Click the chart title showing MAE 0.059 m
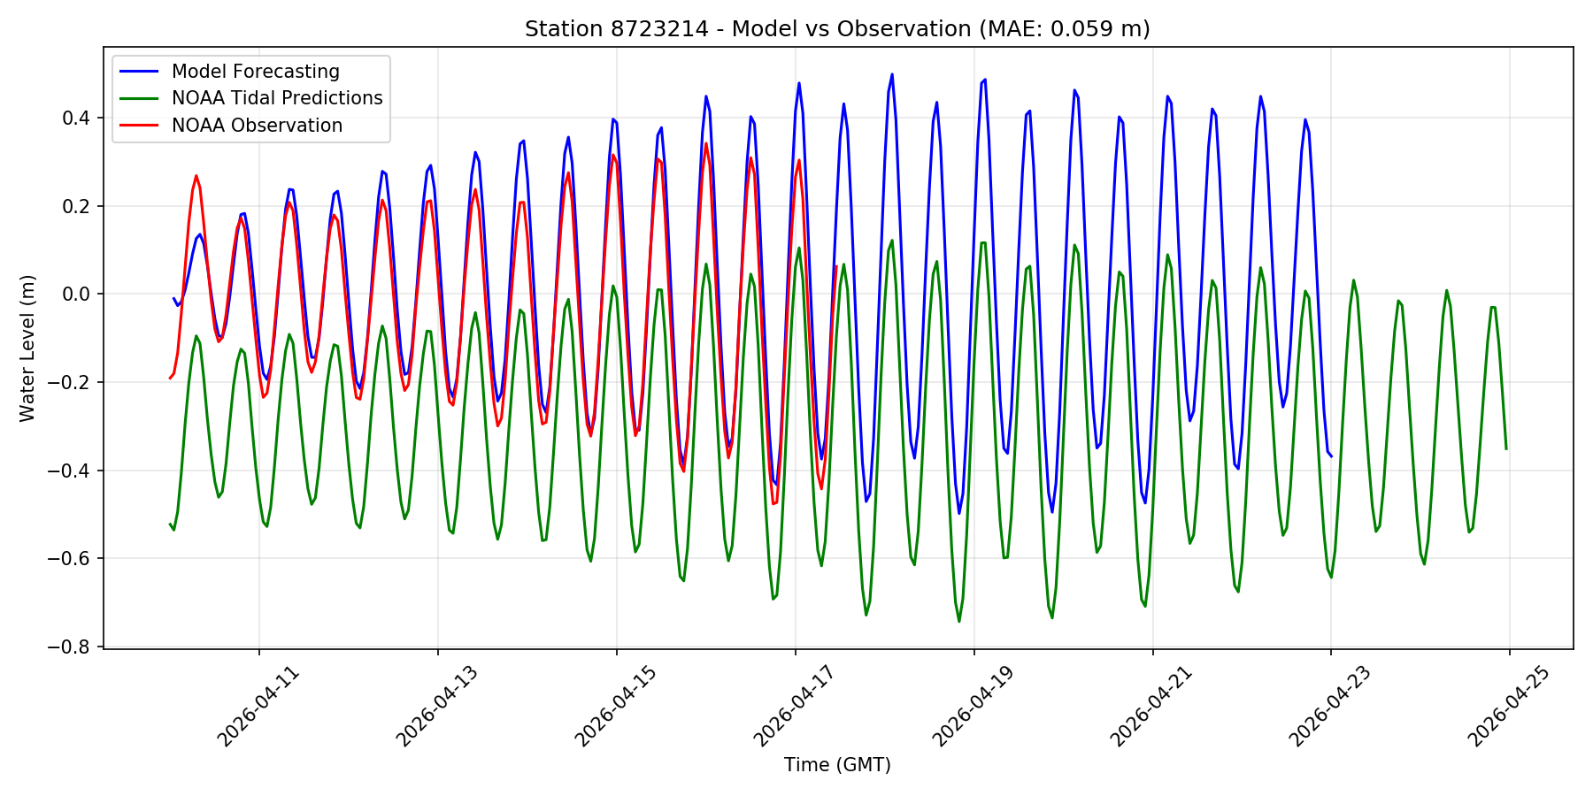The width and height of the screenshot is (1593, 796). click(837, 29)
